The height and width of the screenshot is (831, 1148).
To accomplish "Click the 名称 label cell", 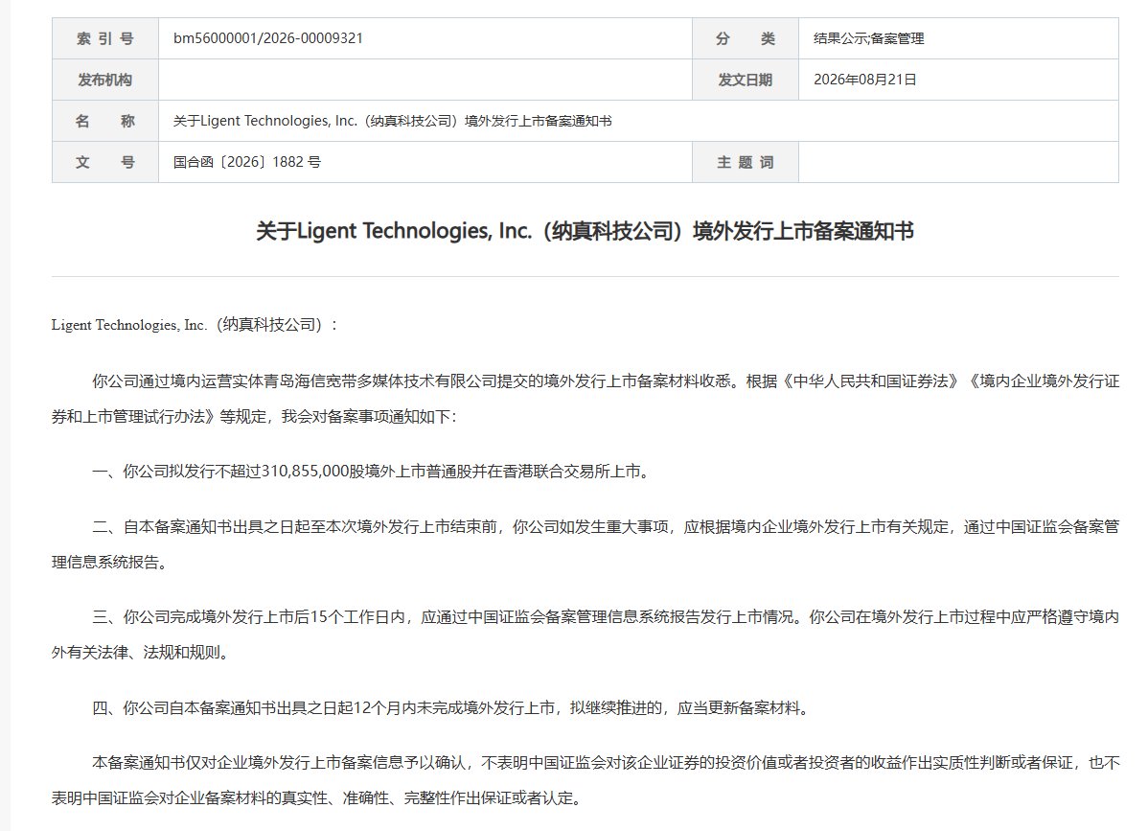I will 105,121.
